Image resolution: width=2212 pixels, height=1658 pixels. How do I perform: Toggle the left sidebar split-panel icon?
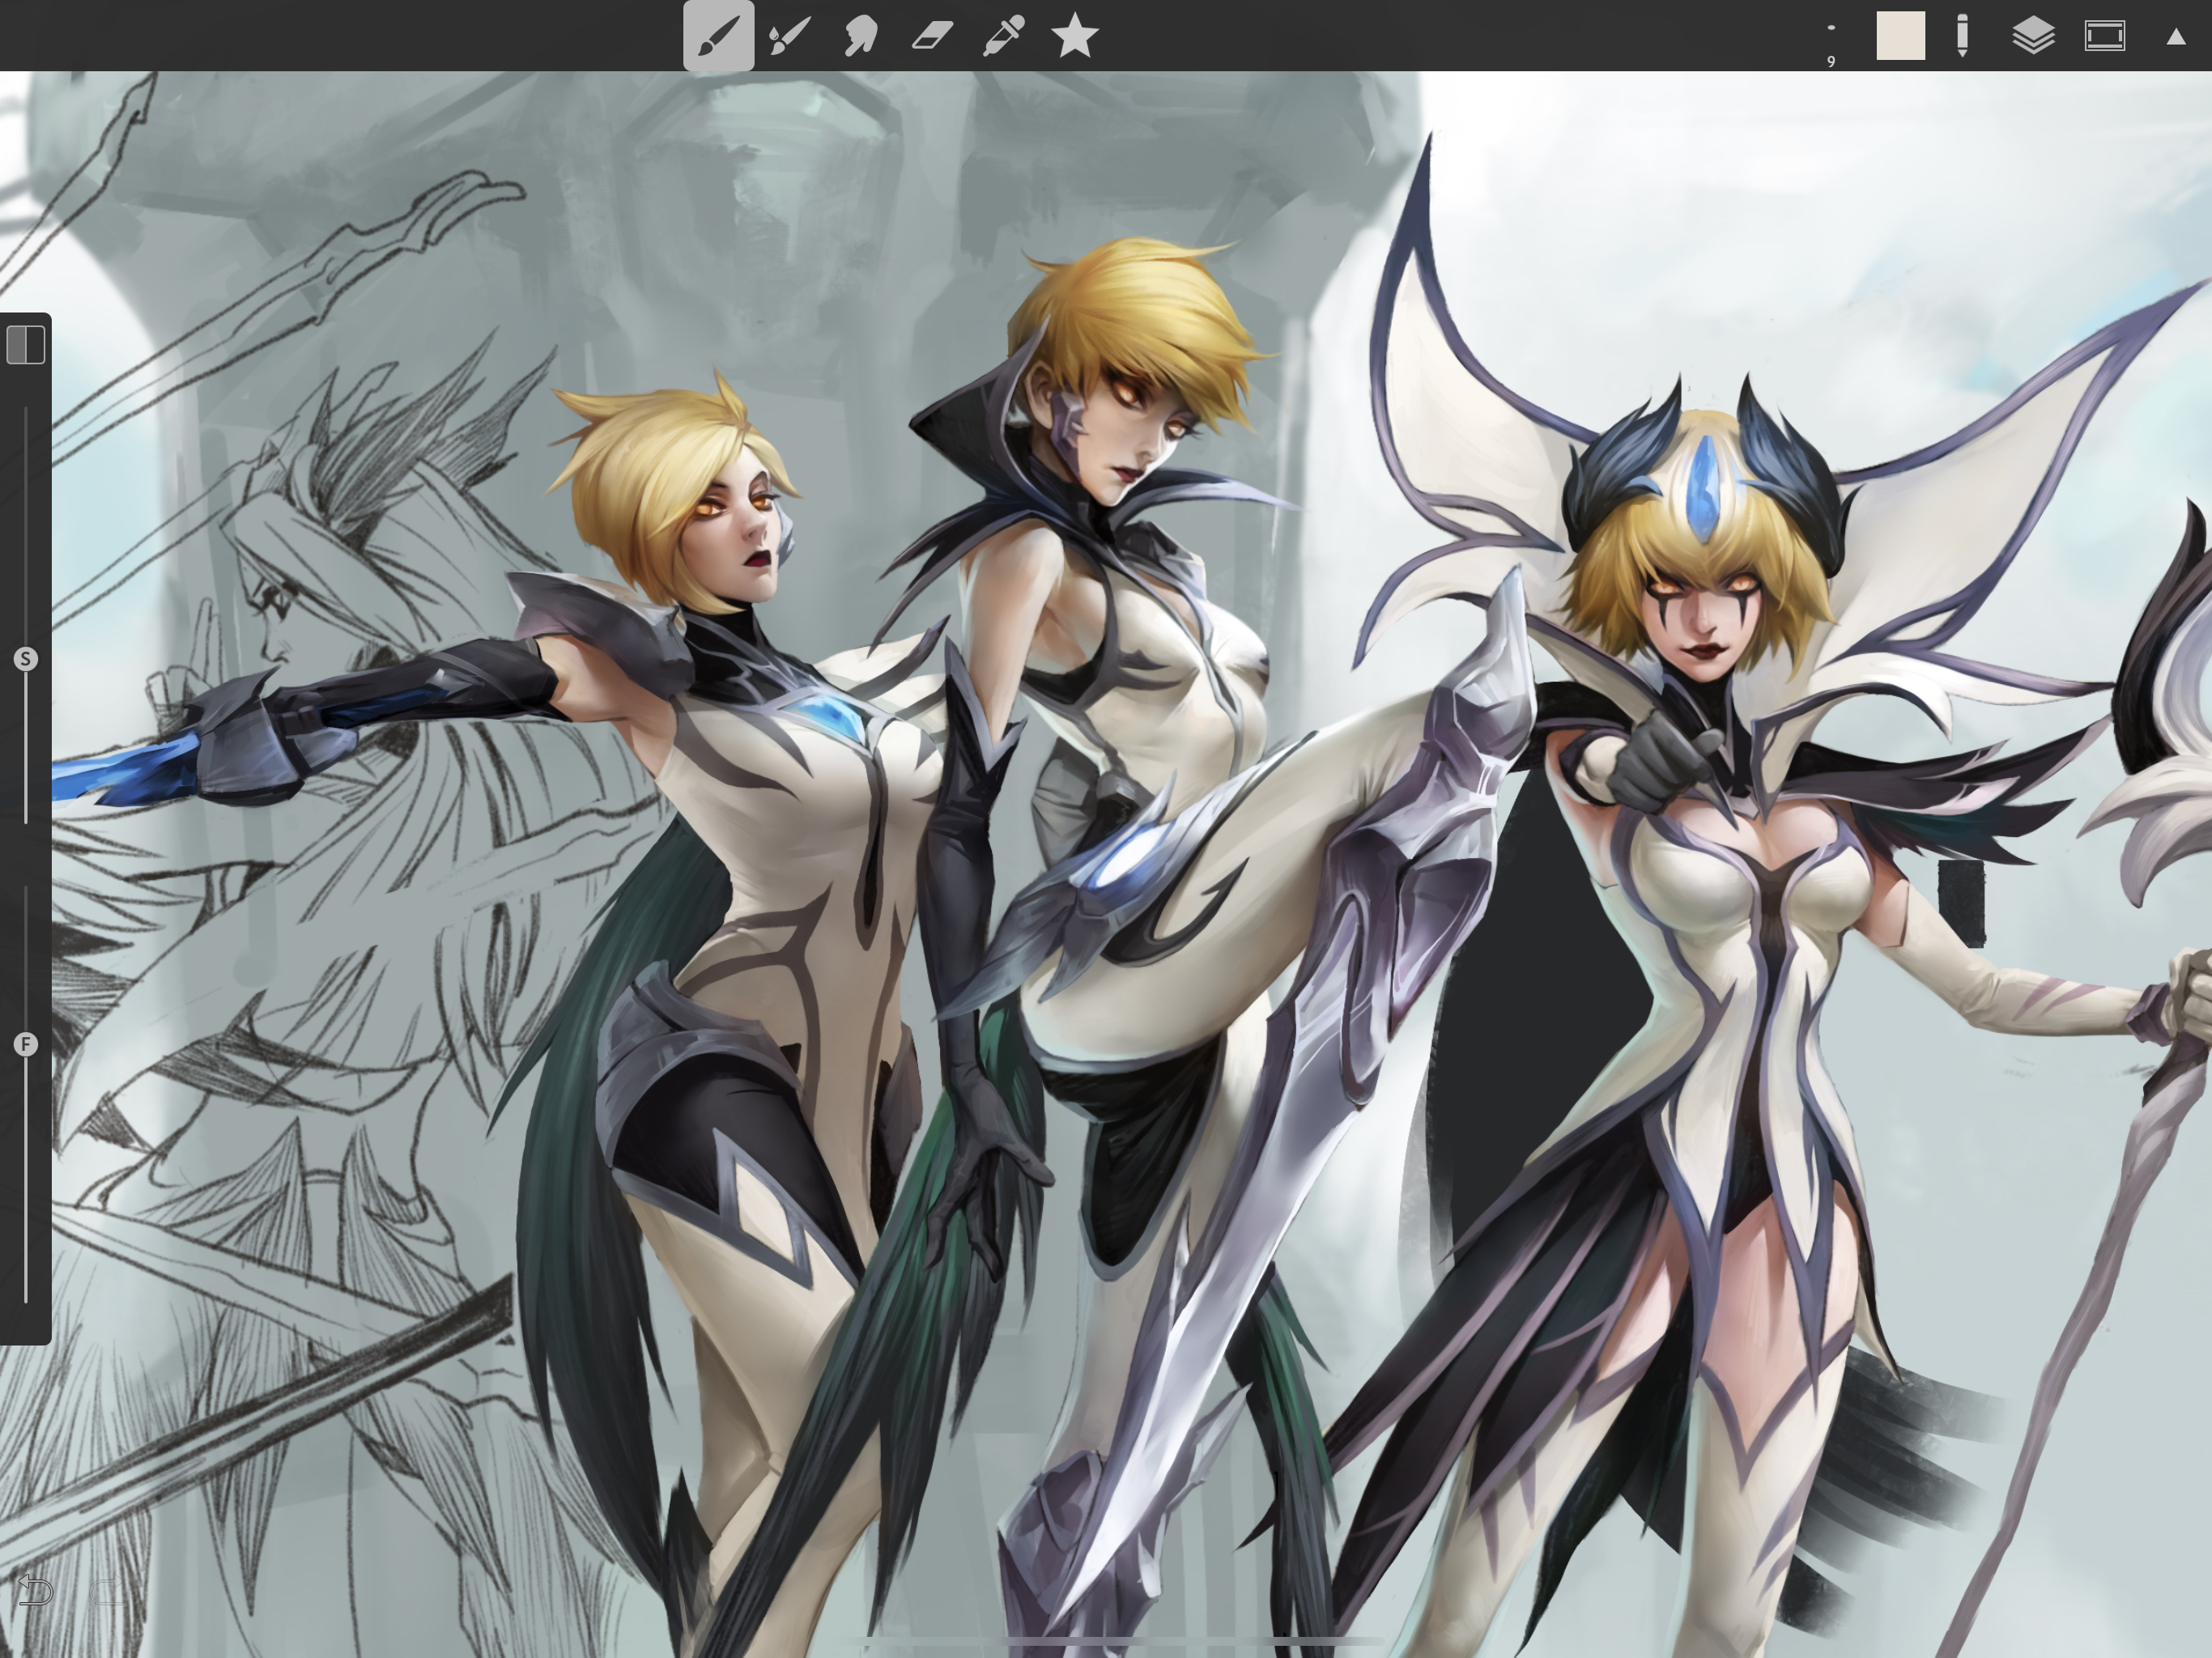click(x=26, y=345)
